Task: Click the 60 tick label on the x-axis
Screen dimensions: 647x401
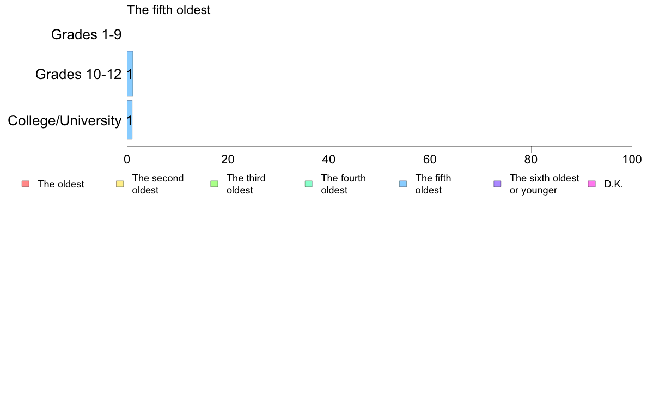Action: (430, 160)
